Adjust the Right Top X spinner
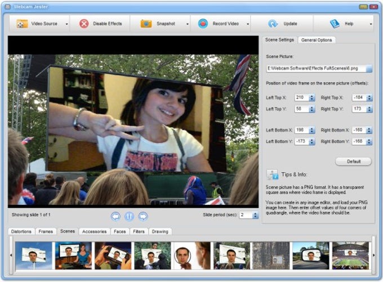 point(369,97)
